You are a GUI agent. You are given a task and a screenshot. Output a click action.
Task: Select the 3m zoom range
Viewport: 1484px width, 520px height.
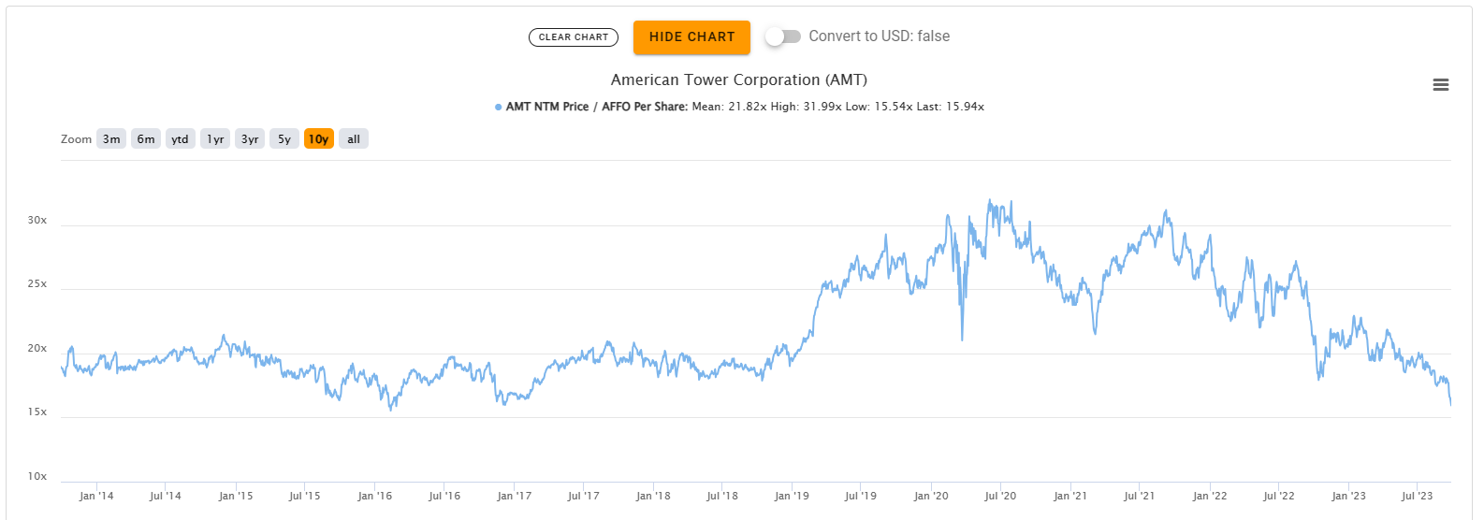click(111, 139)
